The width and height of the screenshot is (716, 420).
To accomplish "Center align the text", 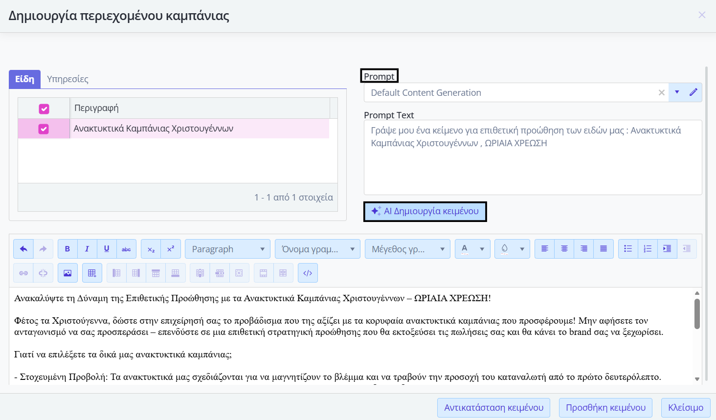I will click(564, 249).
